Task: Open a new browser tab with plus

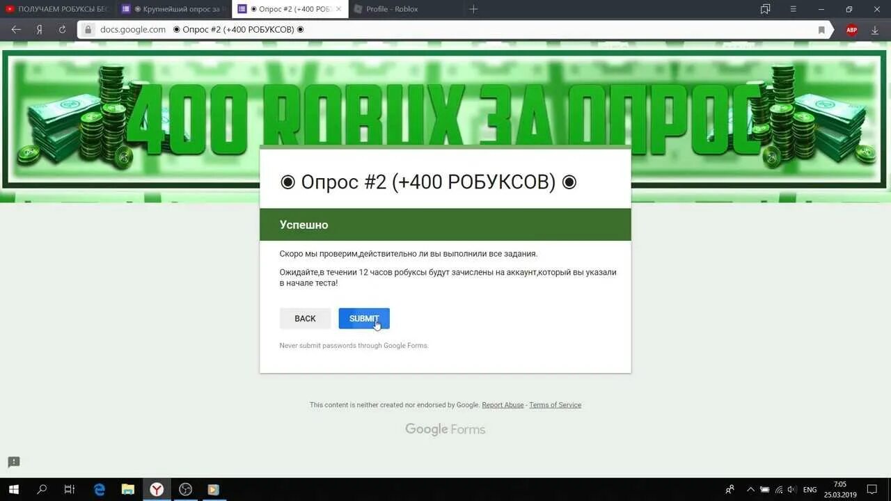Action: pyautogui.click(x=473, y=9)
